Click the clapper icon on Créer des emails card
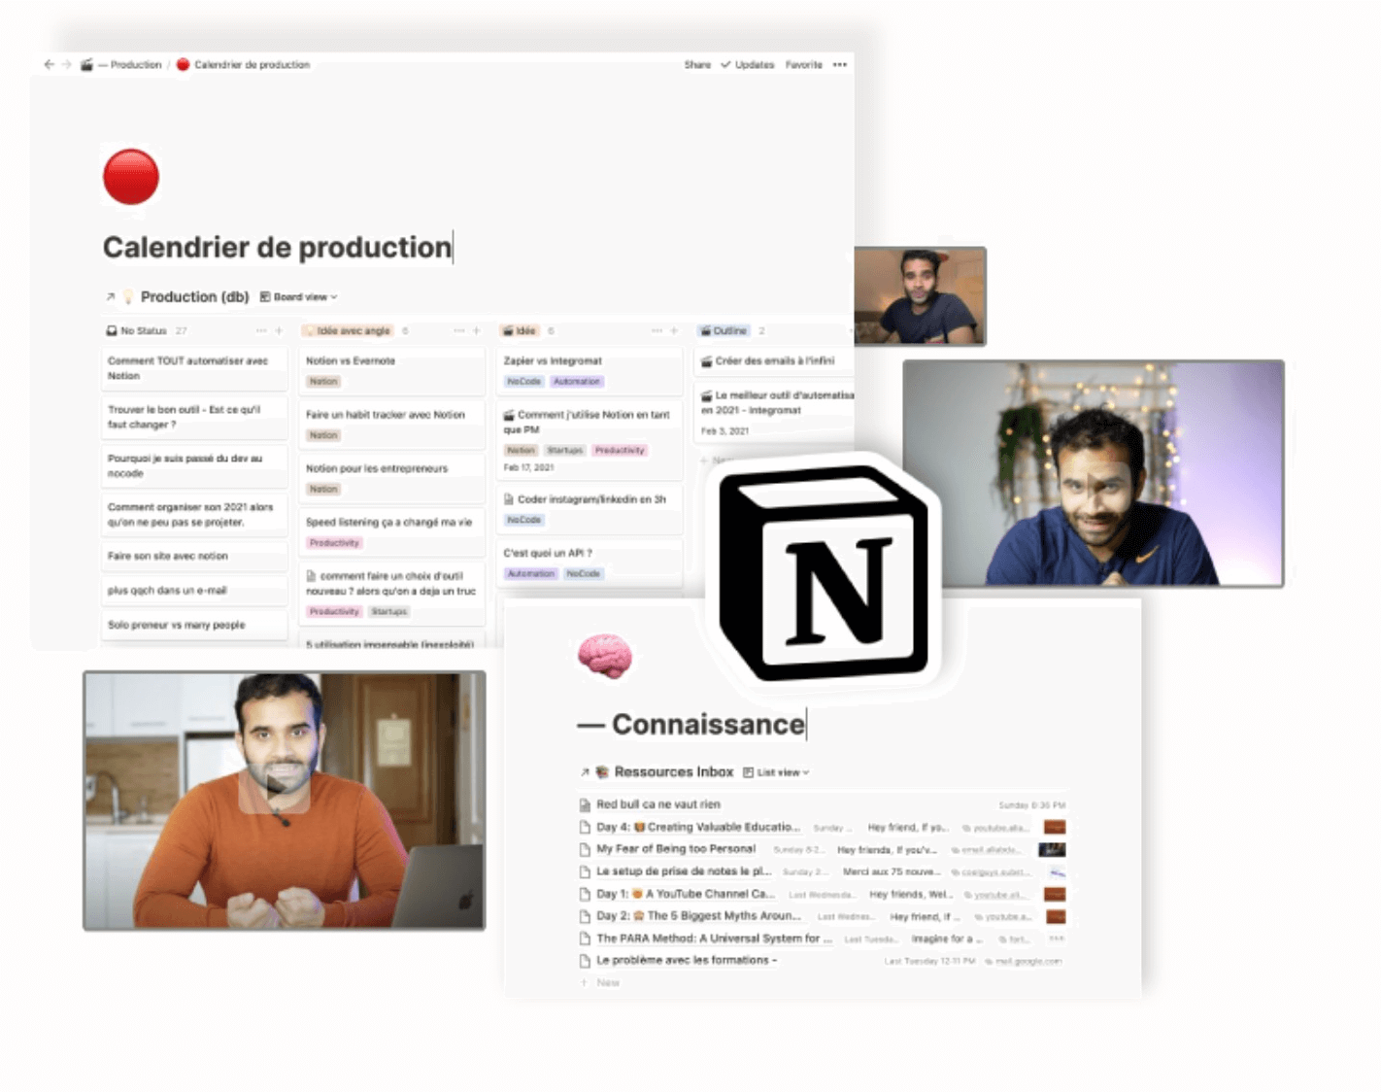1381x1092 pixels. pos(707,361)
